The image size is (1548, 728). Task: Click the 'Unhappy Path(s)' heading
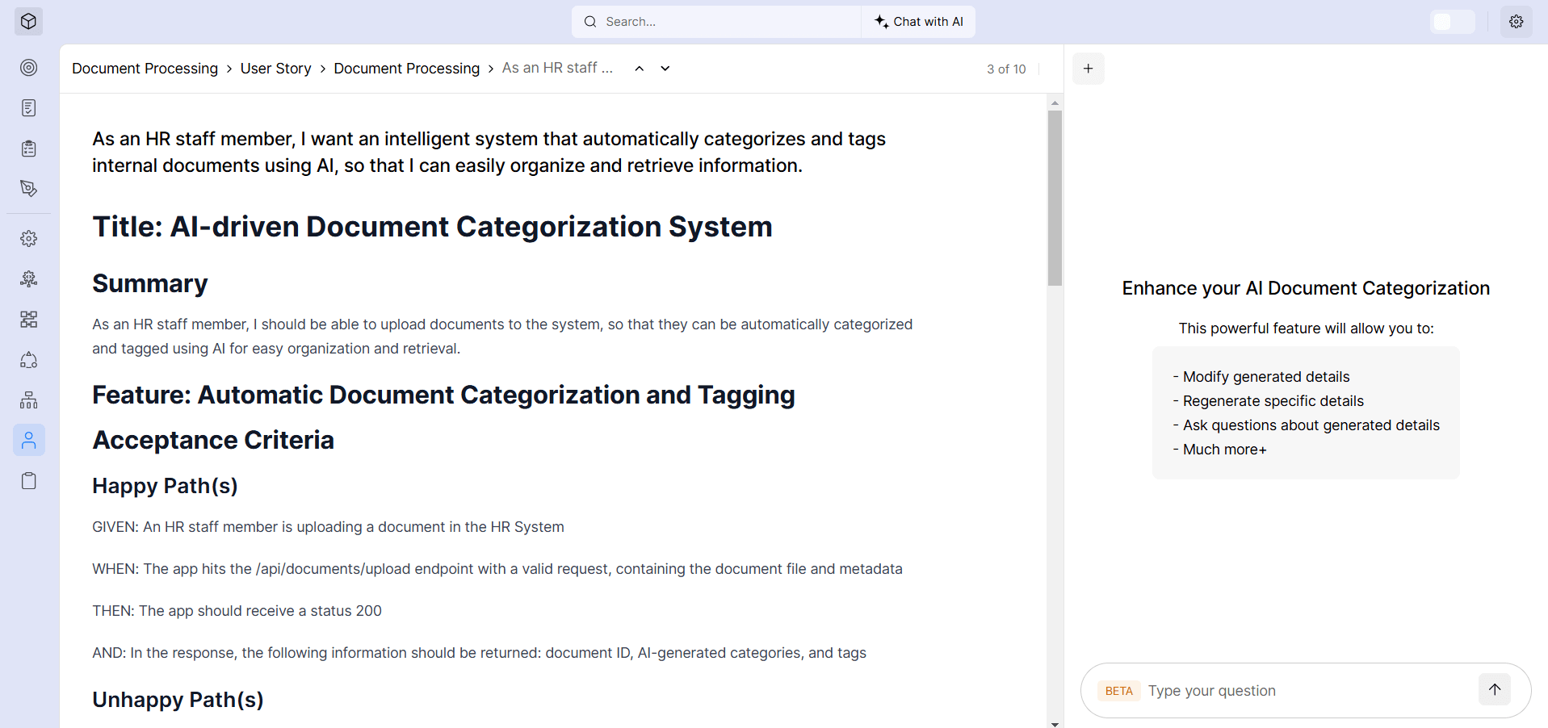click(x=178, y=700)
